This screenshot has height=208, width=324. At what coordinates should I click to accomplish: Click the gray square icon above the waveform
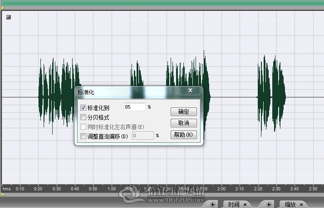point(9,17)
